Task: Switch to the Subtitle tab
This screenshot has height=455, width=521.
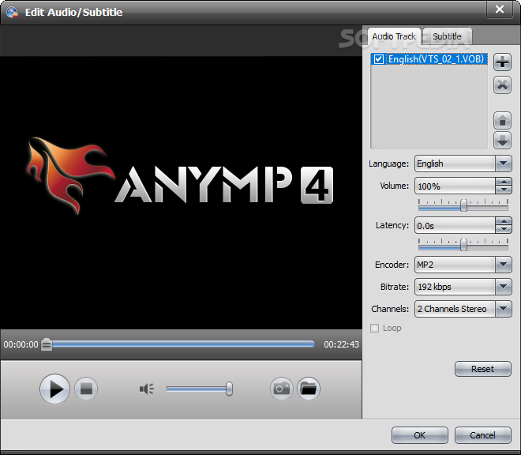Action: tap(447, 36)
